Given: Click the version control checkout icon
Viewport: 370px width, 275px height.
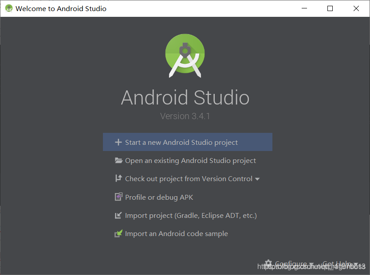Looking at the screenshot, I should tap(118, 178).
